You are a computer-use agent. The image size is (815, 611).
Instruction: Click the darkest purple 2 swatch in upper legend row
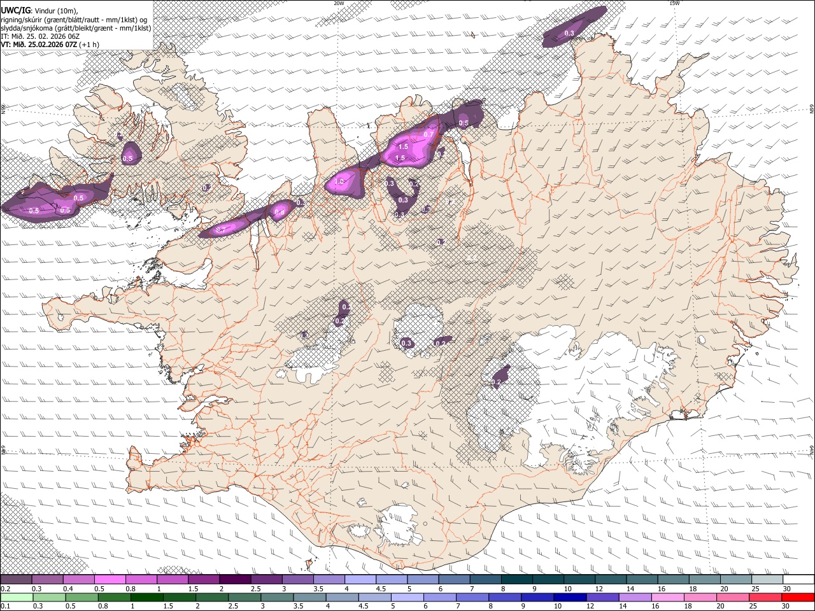(x=235, y=580)
